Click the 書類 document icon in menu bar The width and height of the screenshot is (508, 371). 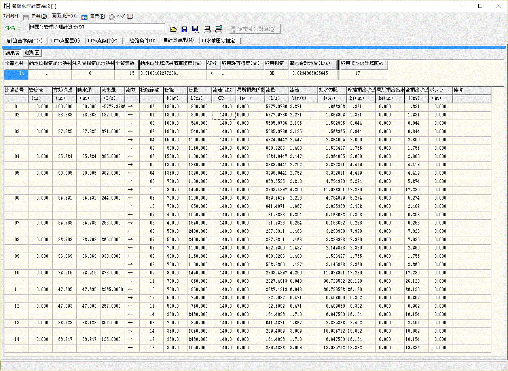(26, 17)
